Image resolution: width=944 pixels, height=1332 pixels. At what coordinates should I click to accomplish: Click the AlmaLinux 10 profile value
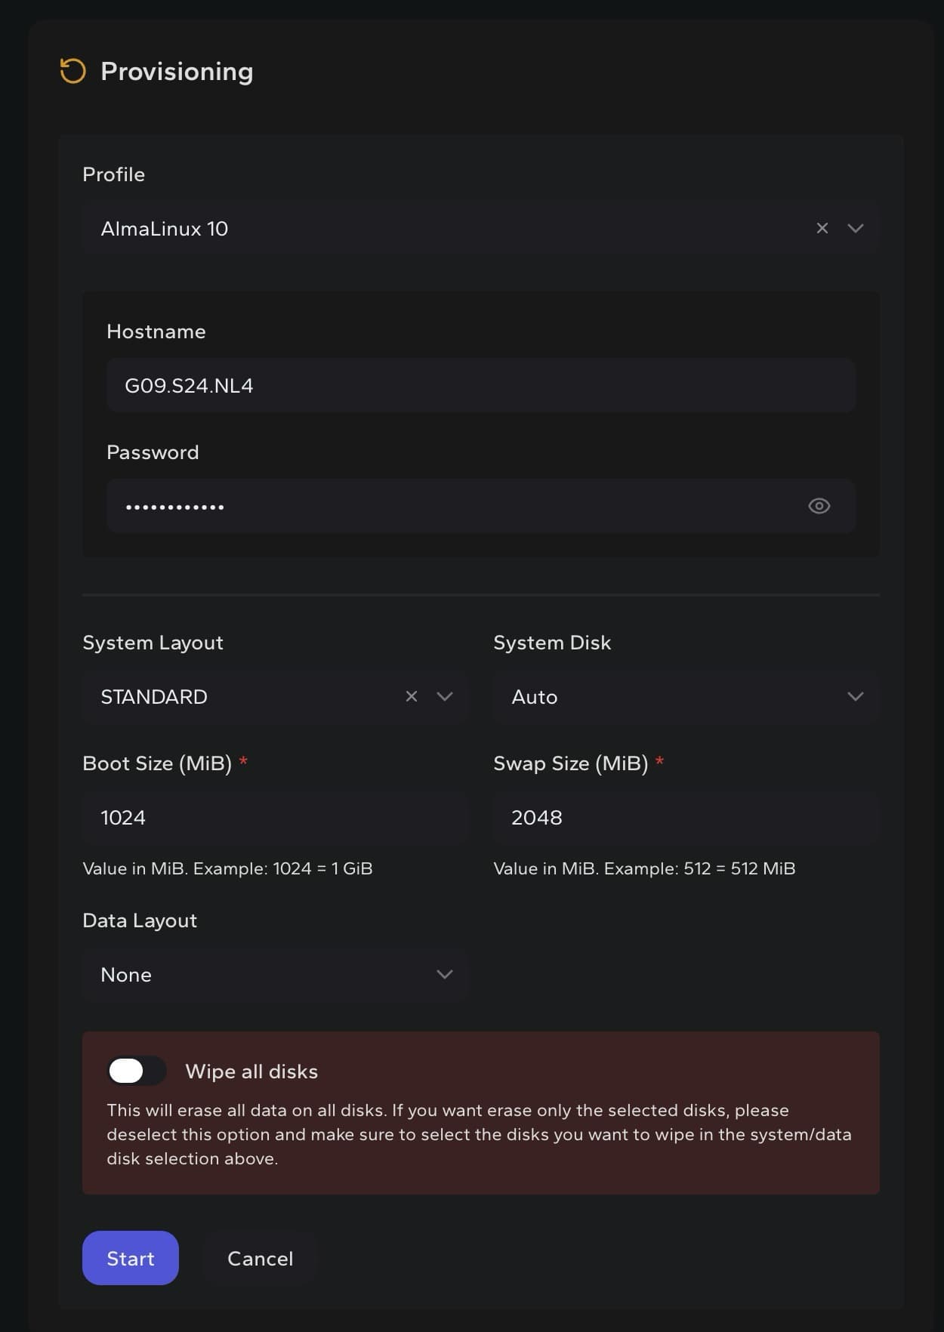(165, 229)
